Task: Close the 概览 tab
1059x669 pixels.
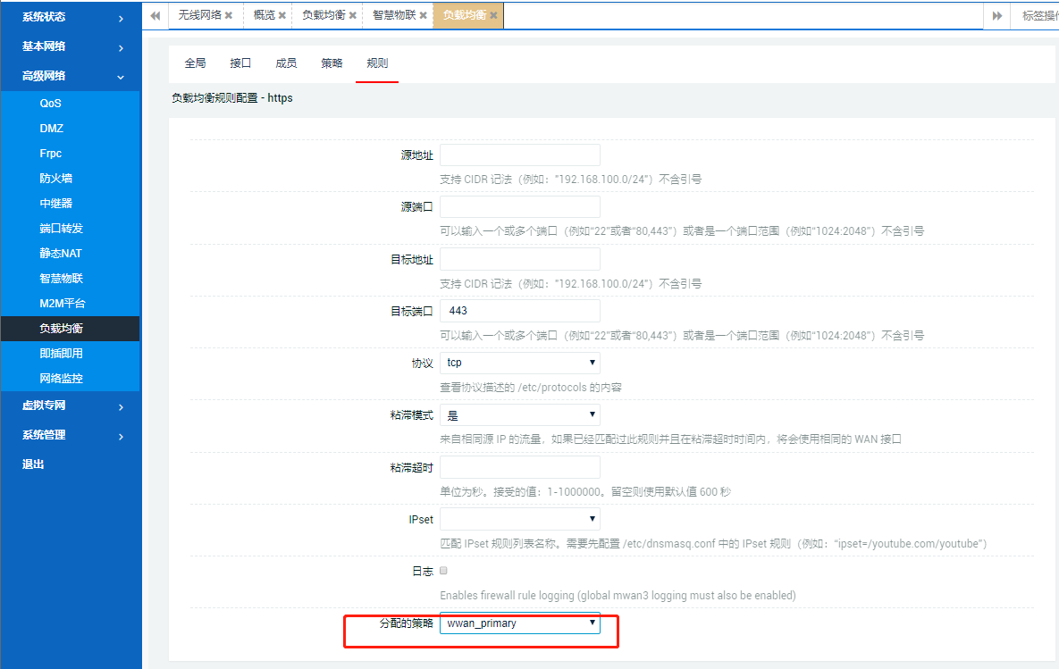Action: click(x=282, y=16)
